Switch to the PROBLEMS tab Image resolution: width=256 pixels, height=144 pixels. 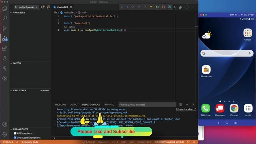click(60, 104)
